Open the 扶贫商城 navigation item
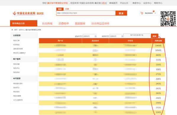Screen dimensions: 177x115 click(47, 23)
